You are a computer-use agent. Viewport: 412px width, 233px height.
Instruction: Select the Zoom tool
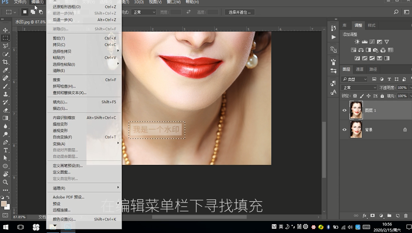[x=5, y=182]
